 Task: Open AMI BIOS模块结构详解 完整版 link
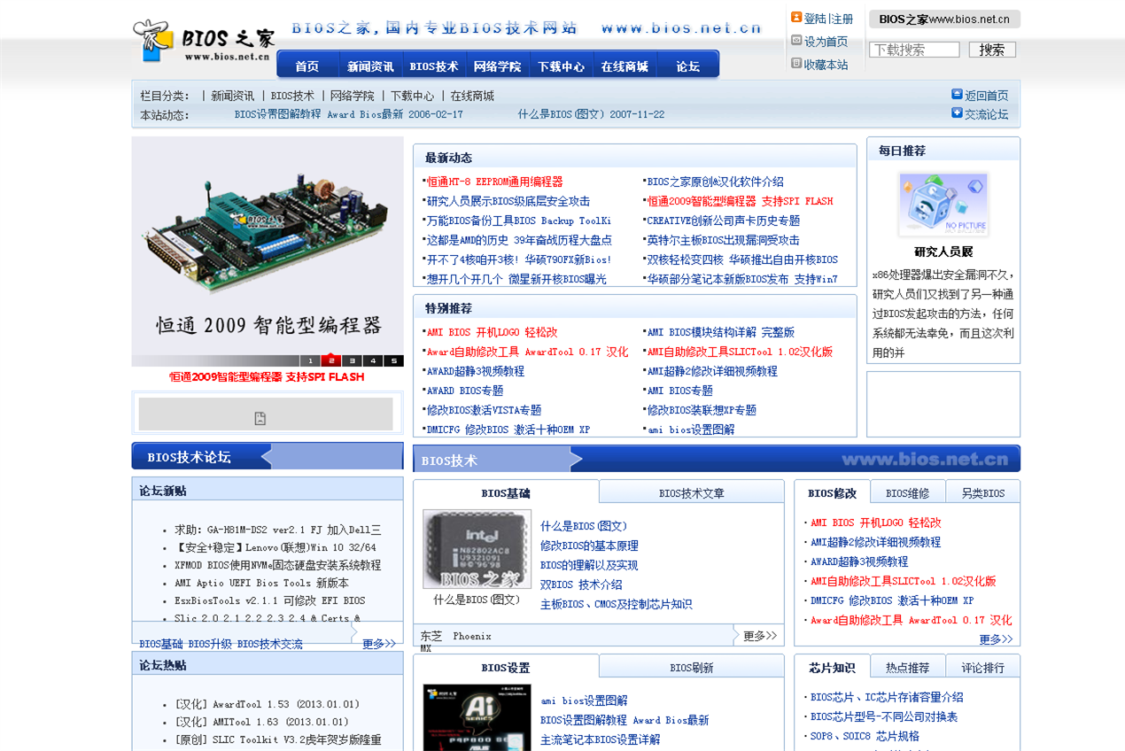pos(720,332)
